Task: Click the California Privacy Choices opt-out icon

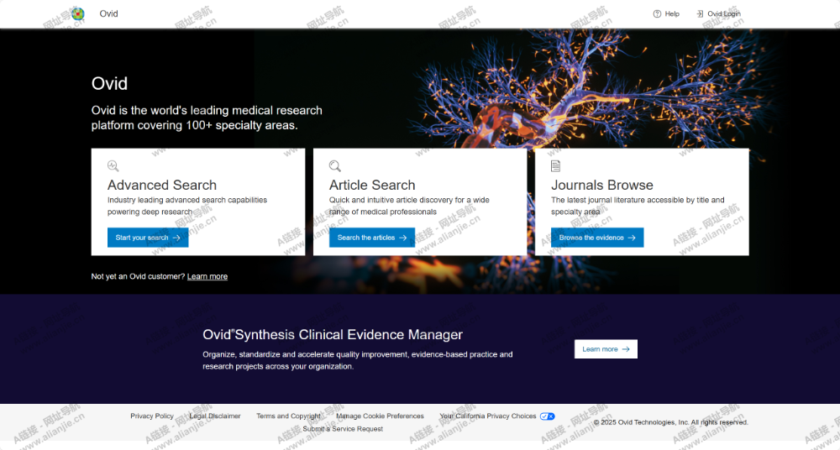Action: (x=548, y=416)
